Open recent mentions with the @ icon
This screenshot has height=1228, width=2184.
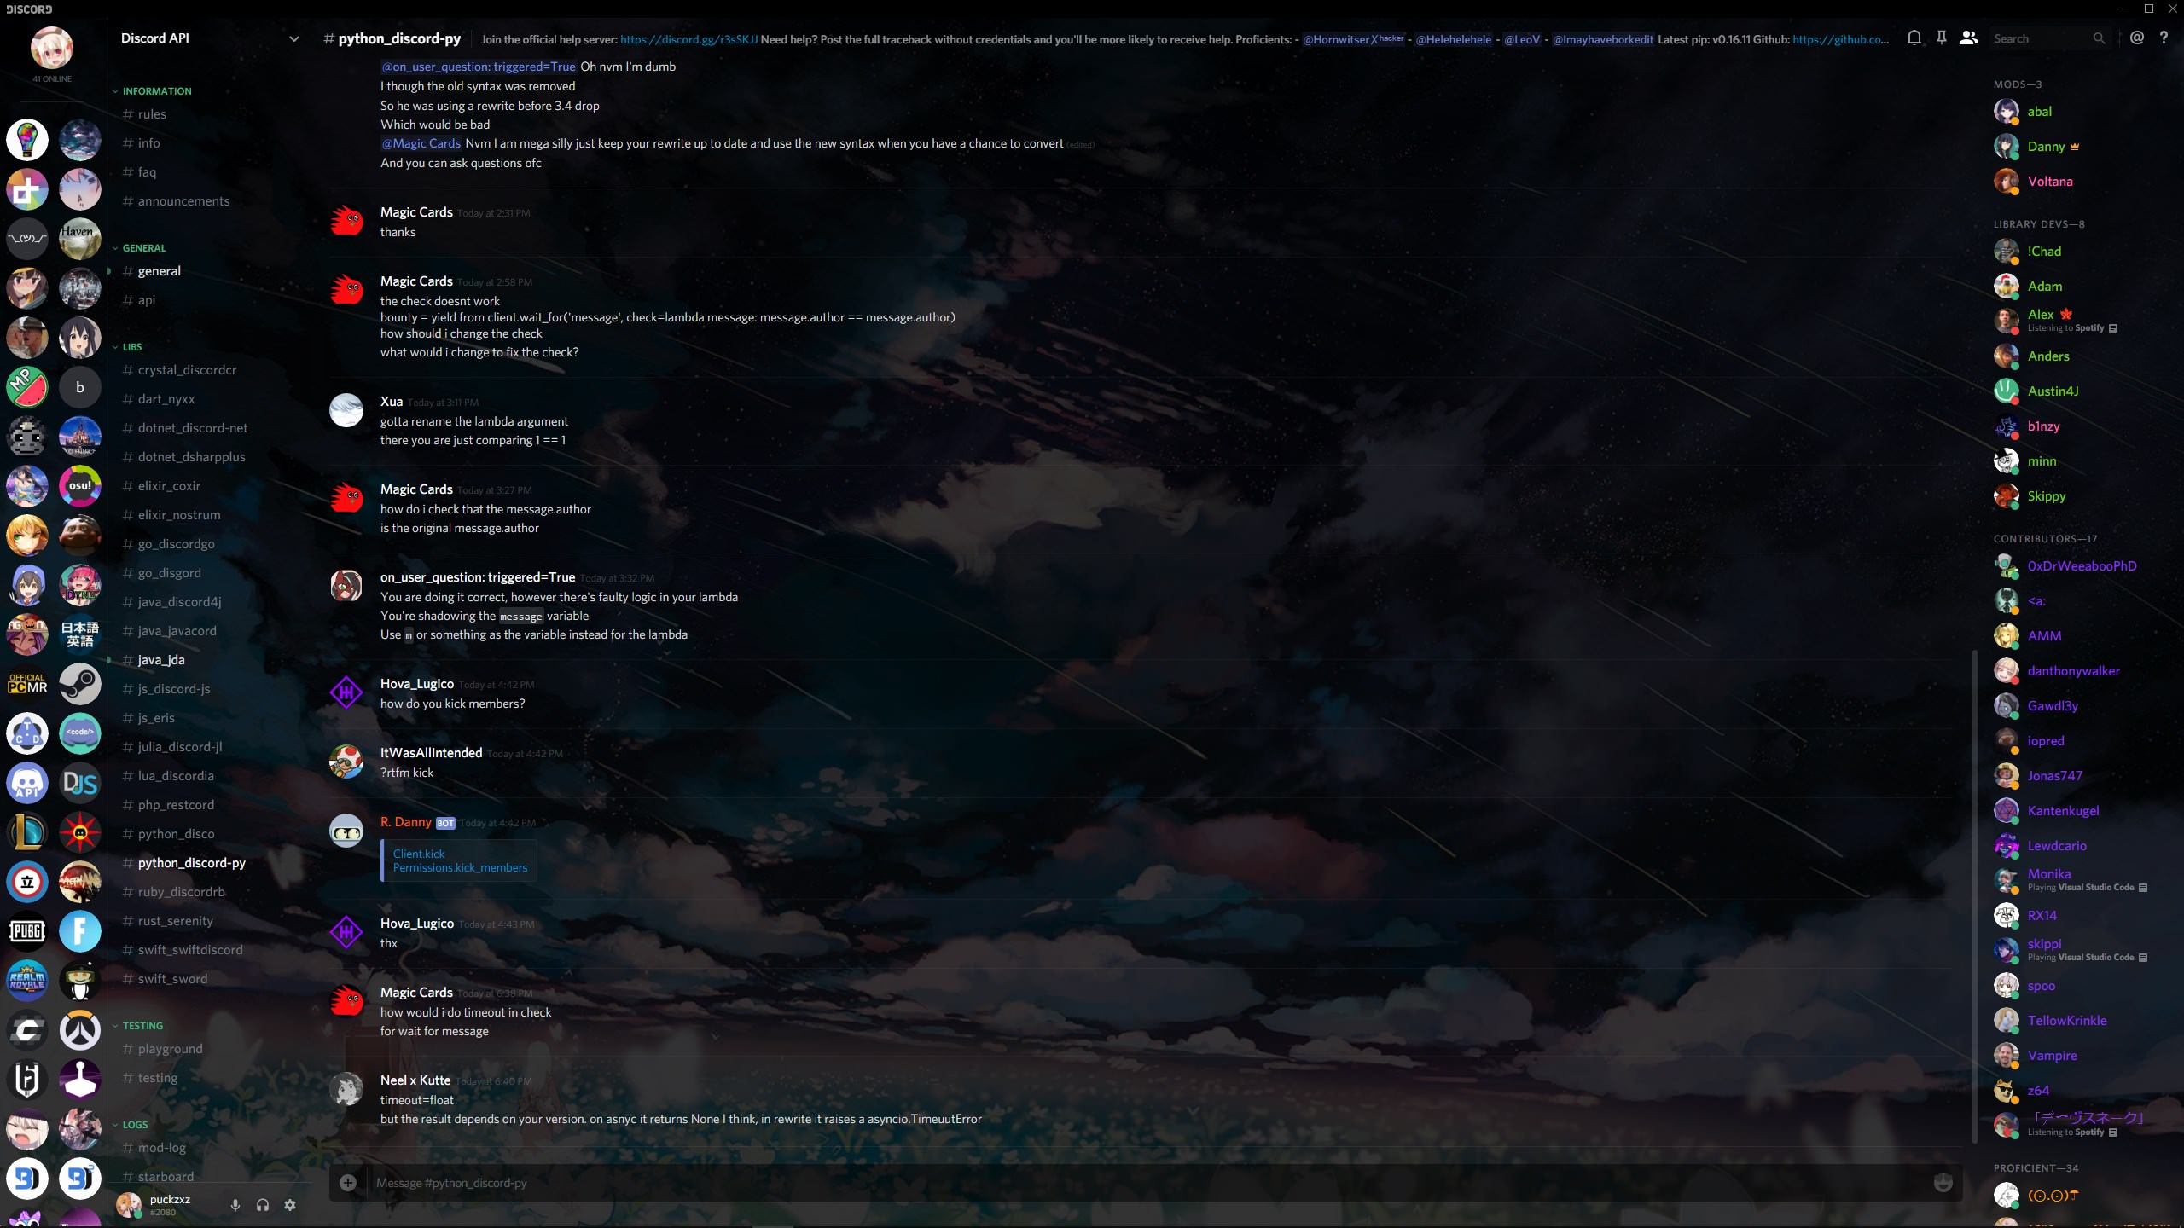(x=2138, y=38)
